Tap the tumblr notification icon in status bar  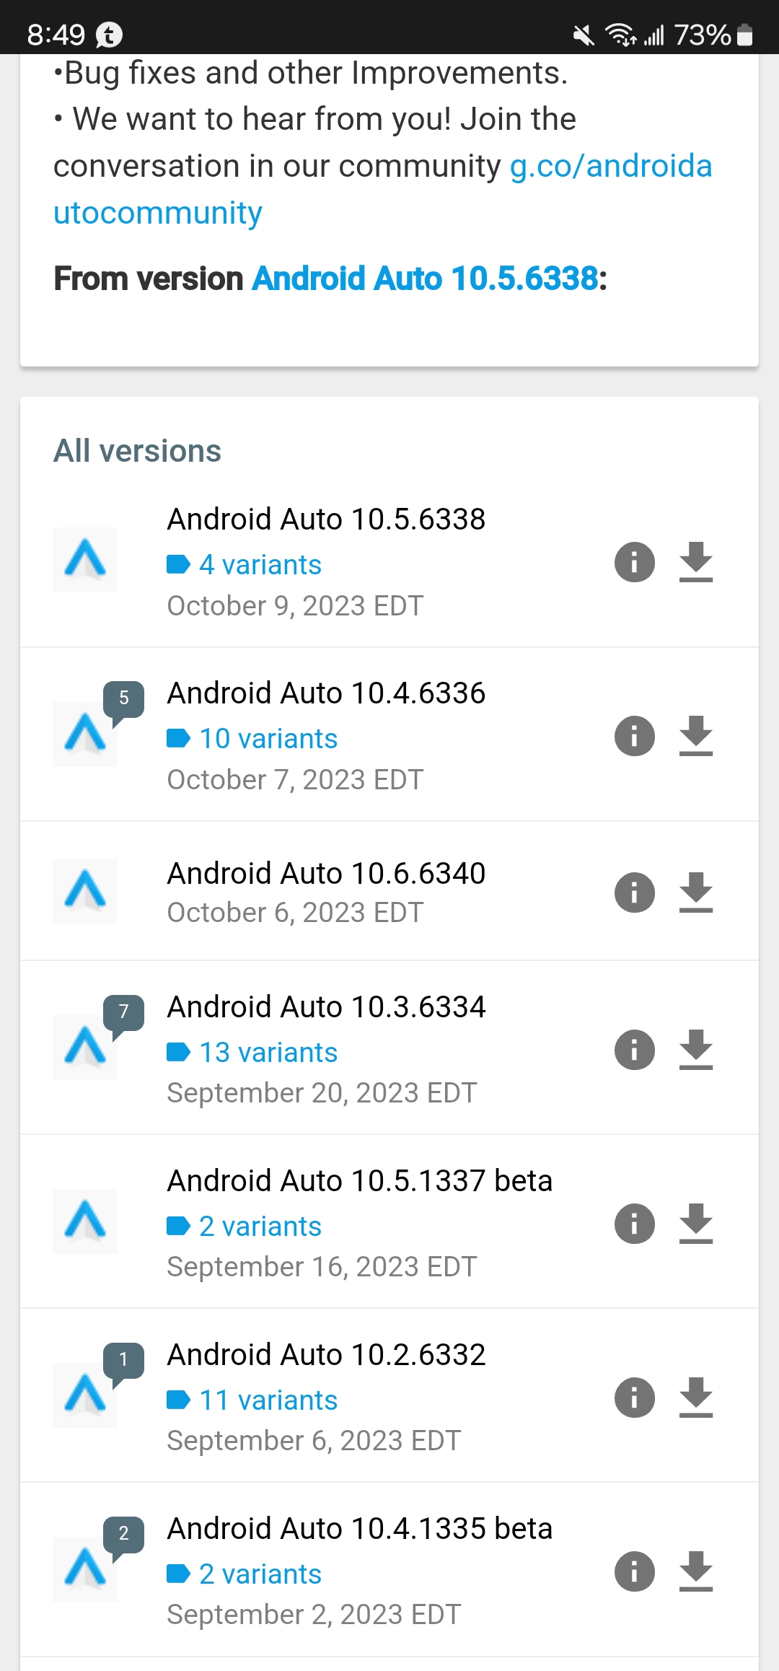(110, 35)
